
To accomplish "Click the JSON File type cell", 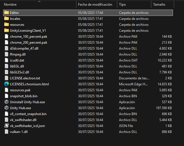I will tap(126, 126).
